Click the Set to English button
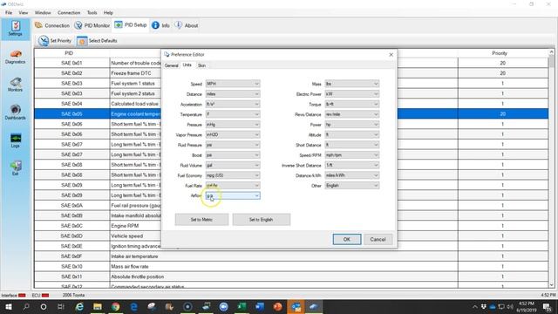Screen dimensions: 558x314 tap(262, 220)
